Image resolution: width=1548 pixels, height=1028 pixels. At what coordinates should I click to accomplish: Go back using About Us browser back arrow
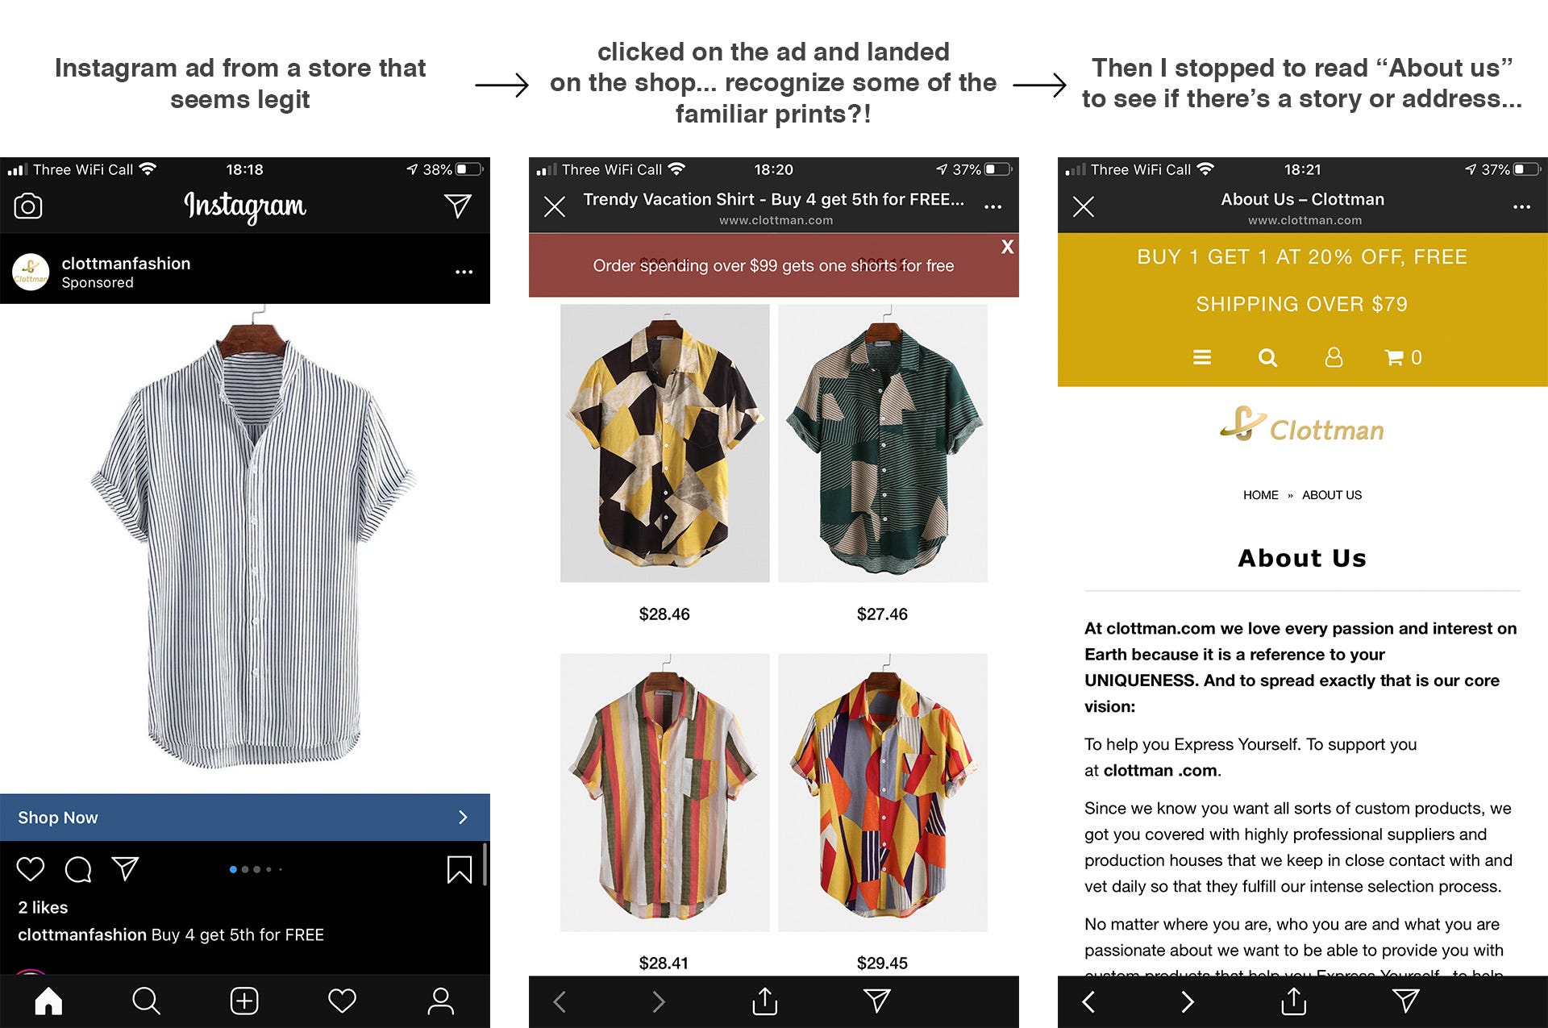pos(1088,1001)
